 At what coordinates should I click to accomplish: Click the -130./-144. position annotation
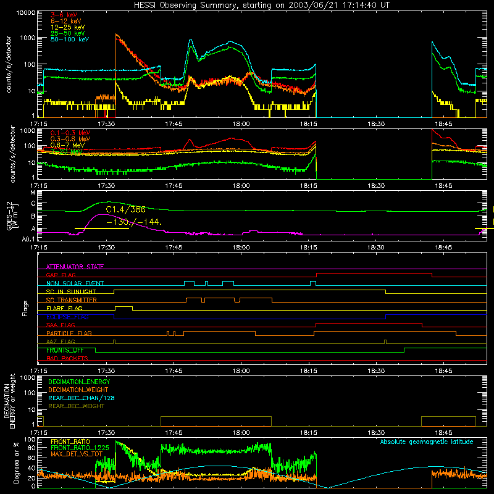(x=134, y=222)
